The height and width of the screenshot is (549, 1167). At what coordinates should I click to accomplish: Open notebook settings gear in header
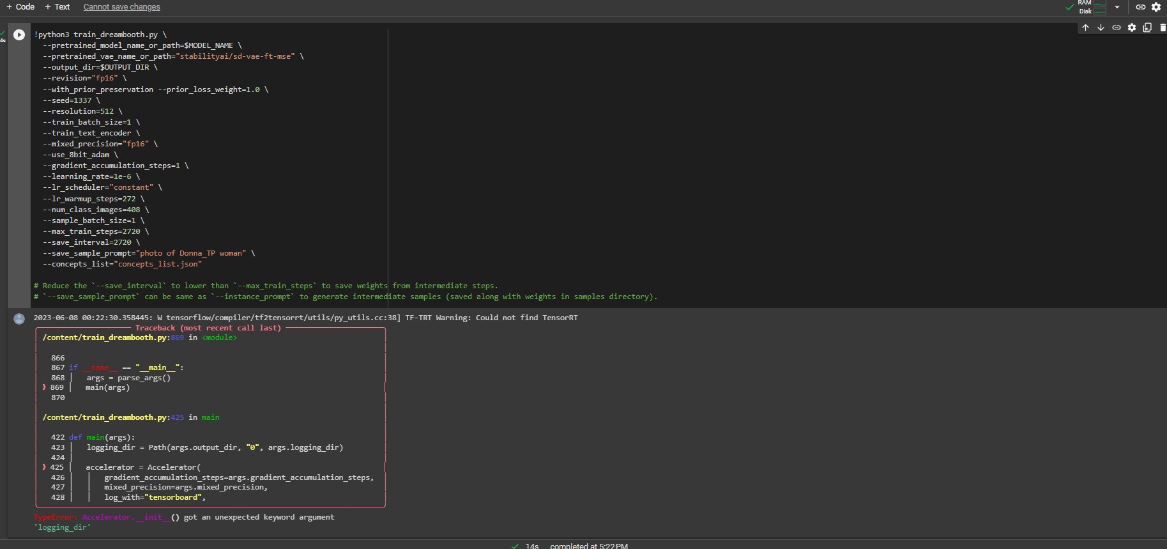pos(1156,7)
